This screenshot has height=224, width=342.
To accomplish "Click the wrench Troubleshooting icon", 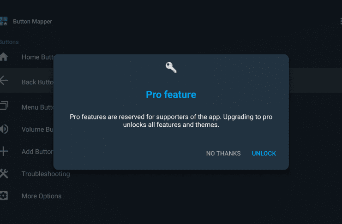I will click(x=4, y=174).
